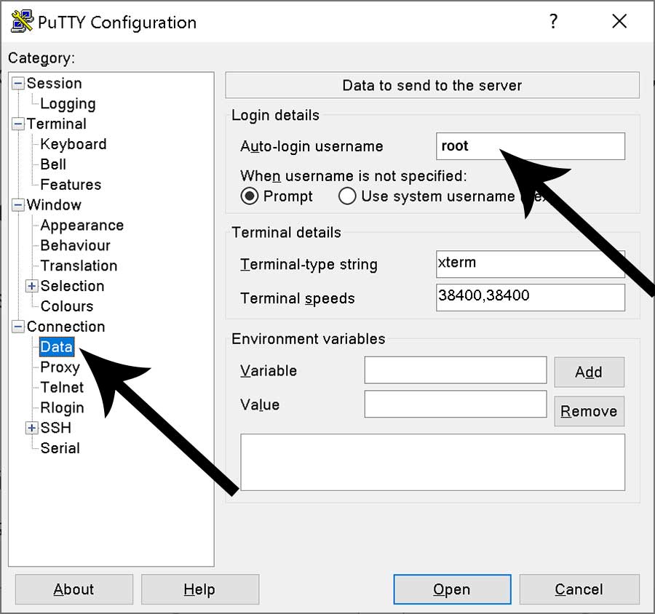Collapse the Terminal tree node
The height and width of the screenshot is (614, 655).
coord(18,124)
